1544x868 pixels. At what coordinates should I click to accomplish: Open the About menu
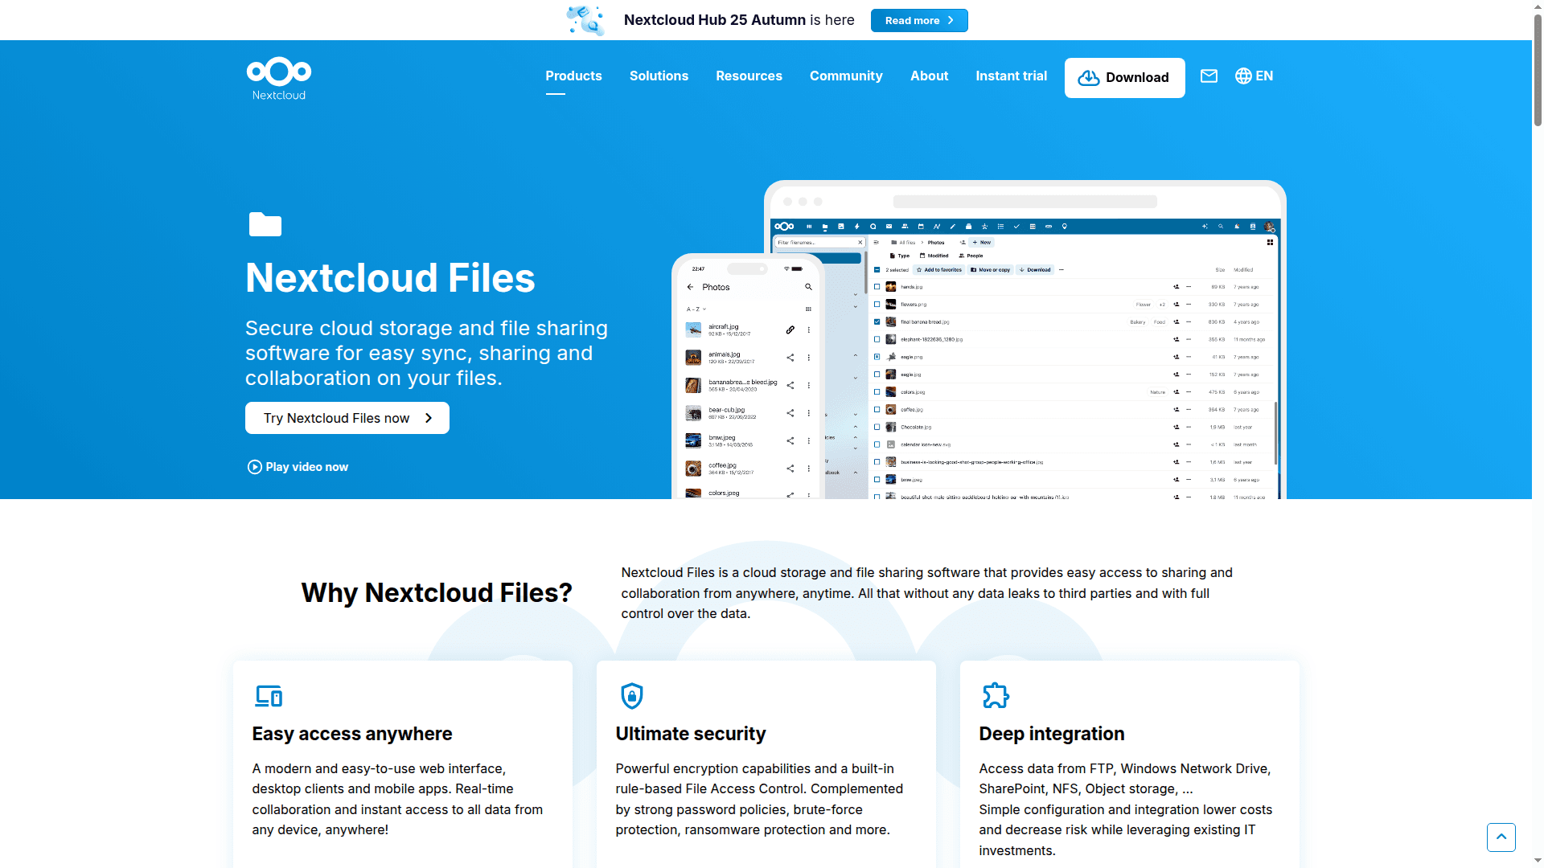[x=929, y=76]
